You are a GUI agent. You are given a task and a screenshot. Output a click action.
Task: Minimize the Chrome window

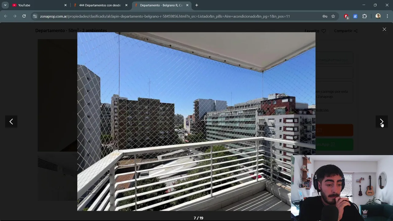pos(364,5)
